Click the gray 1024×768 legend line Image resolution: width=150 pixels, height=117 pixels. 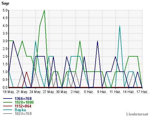[x=7, y=114]
